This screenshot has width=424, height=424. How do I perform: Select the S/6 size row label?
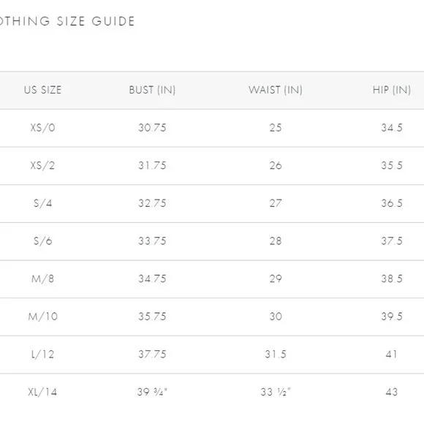[42, 241]
